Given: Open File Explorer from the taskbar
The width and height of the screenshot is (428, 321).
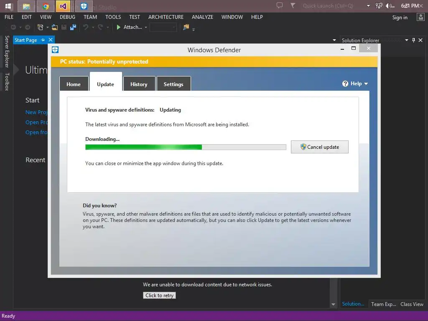Looking at the screenshot, I should [26, 6].
